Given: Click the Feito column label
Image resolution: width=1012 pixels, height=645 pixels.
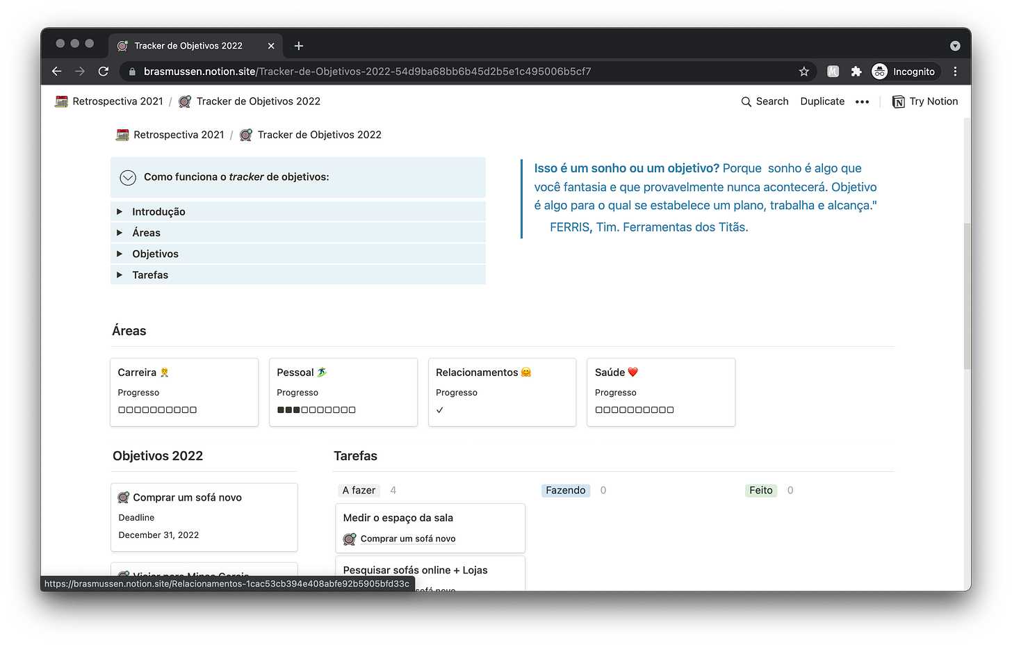Looking at the screenshot, I should pyautogui.click(x=761, y=490).
